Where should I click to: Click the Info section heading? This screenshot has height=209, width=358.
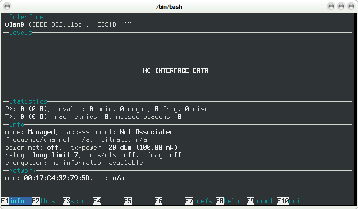pos(17,124)
